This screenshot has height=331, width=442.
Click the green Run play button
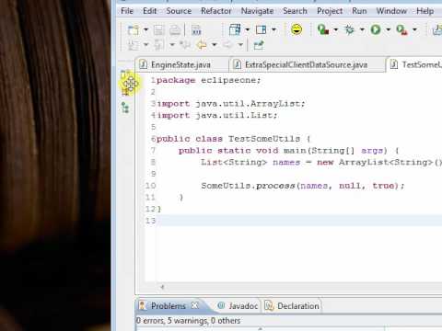click(x=376, y=29)
